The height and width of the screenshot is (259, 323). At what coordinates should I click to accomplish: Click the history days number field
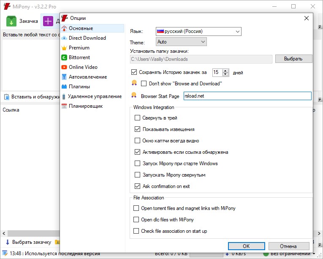click(217, 72)
